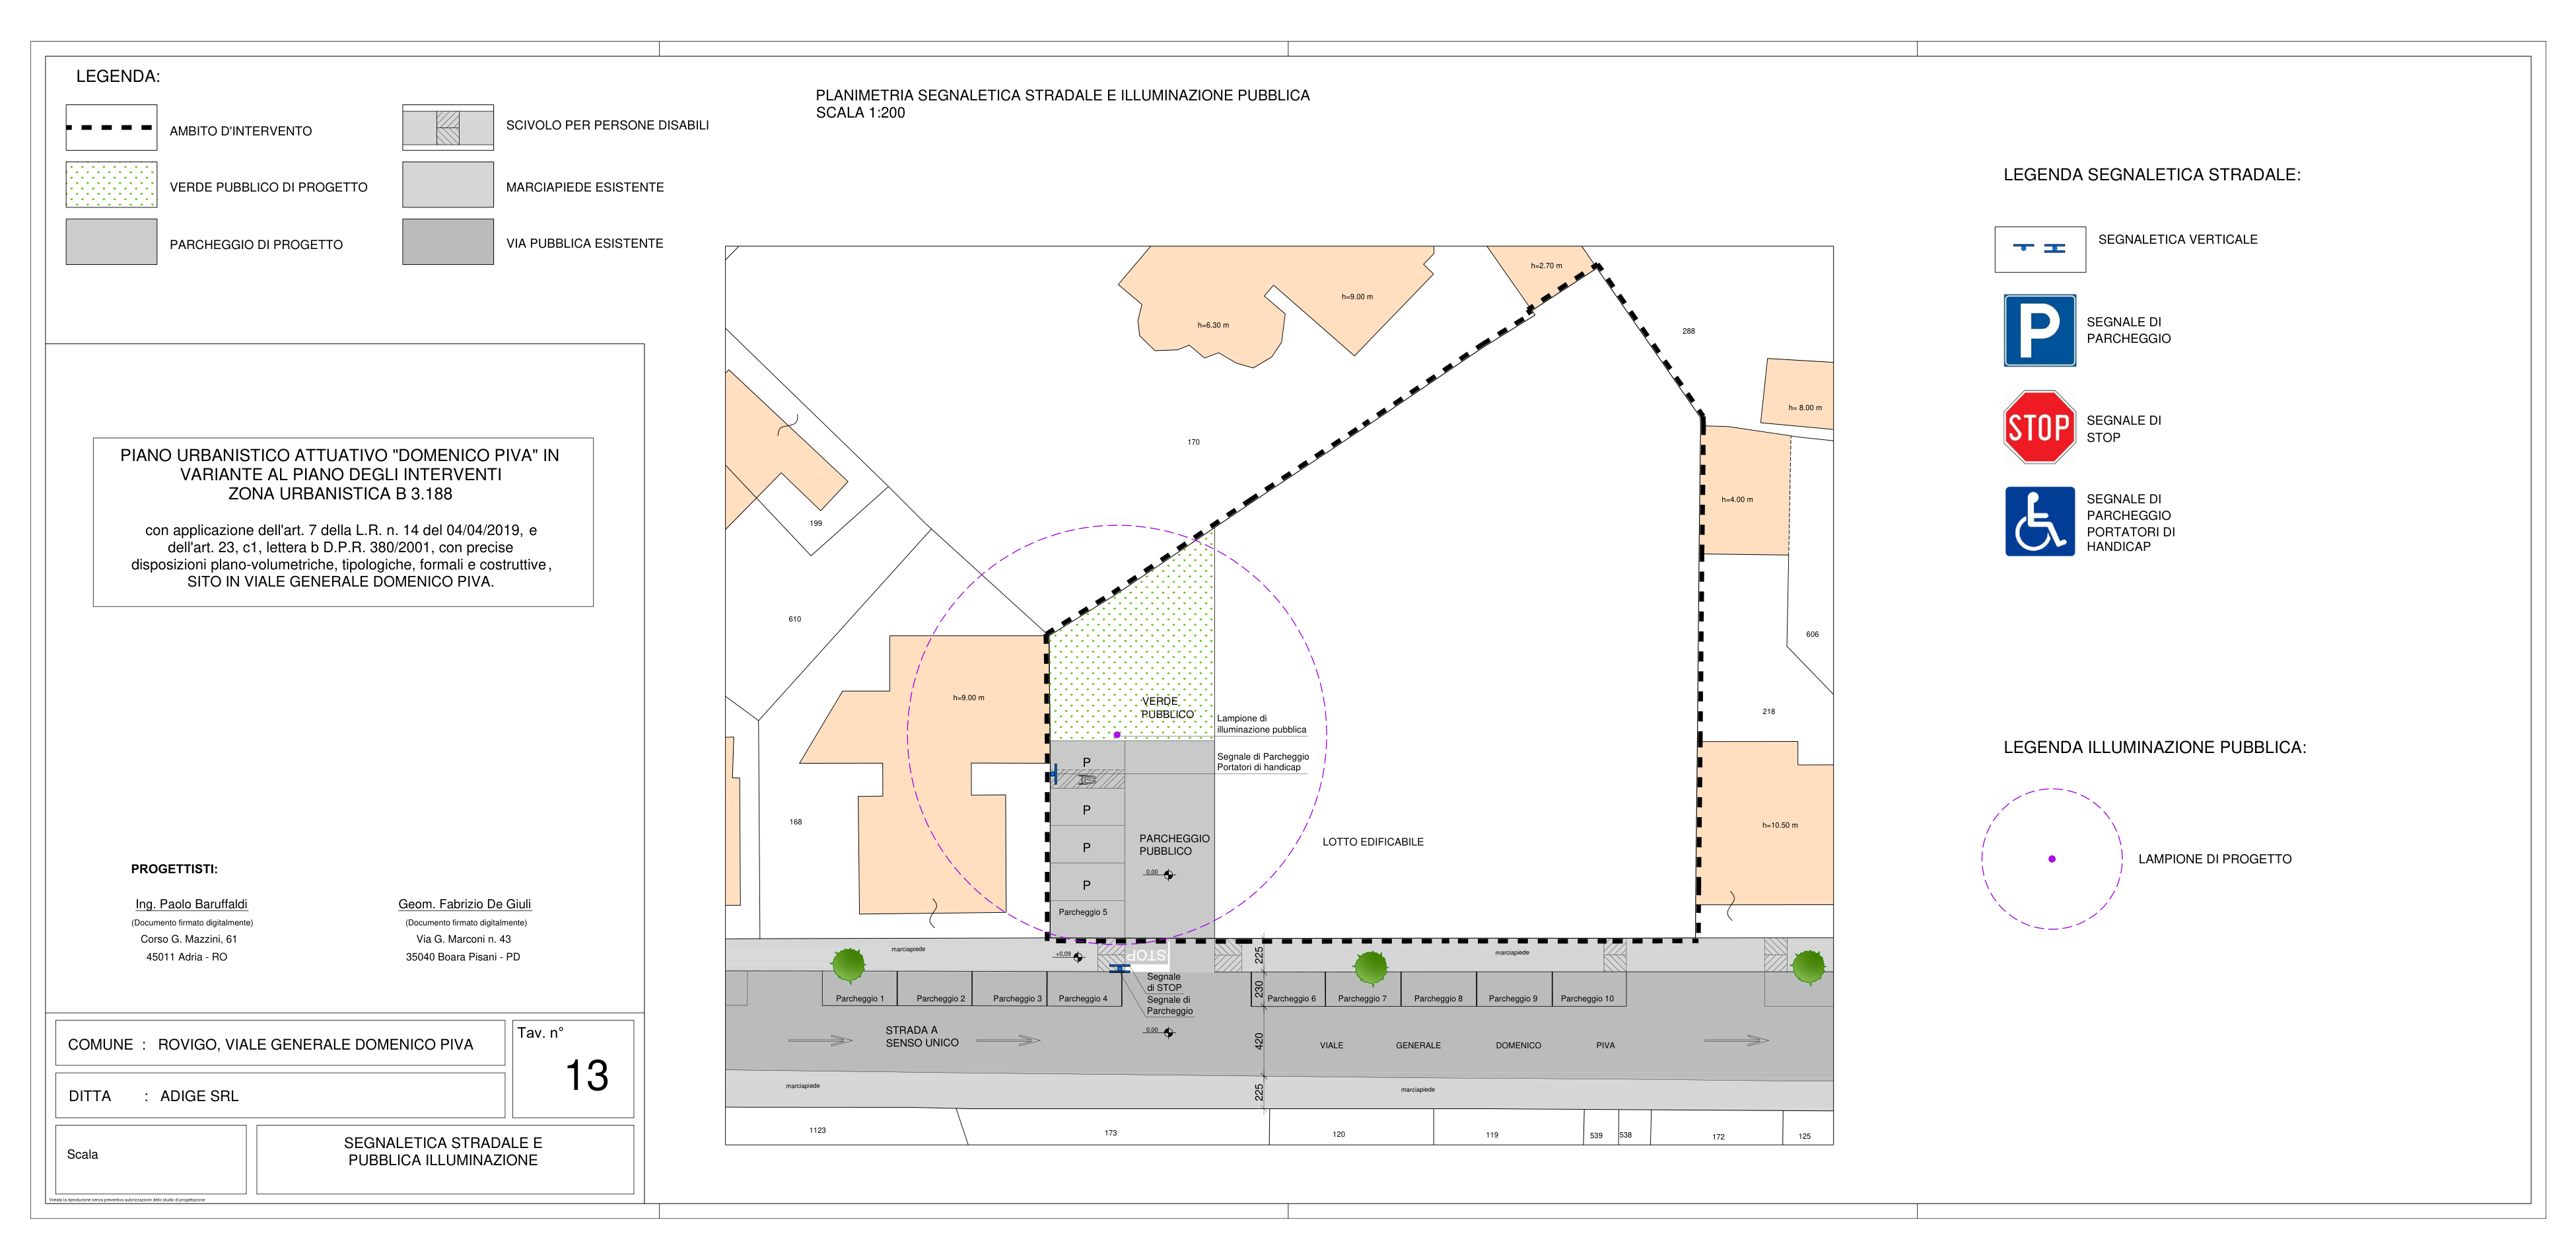Click the sheet number '13'

coord(587,1076)
